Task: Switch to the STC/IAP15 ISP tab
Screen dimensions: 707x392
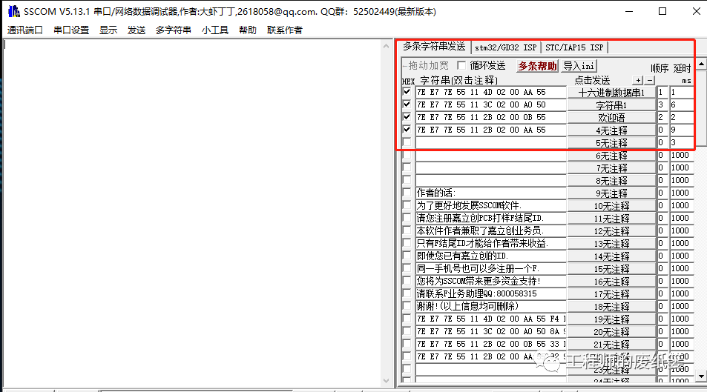Action: tap(574, 47)
